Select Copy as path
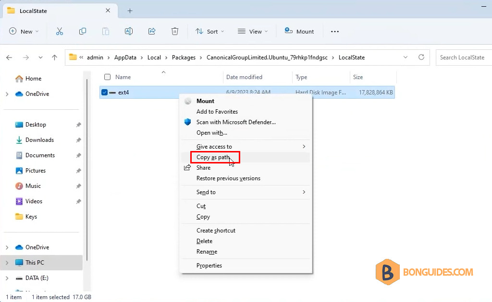 pos(246,157)
